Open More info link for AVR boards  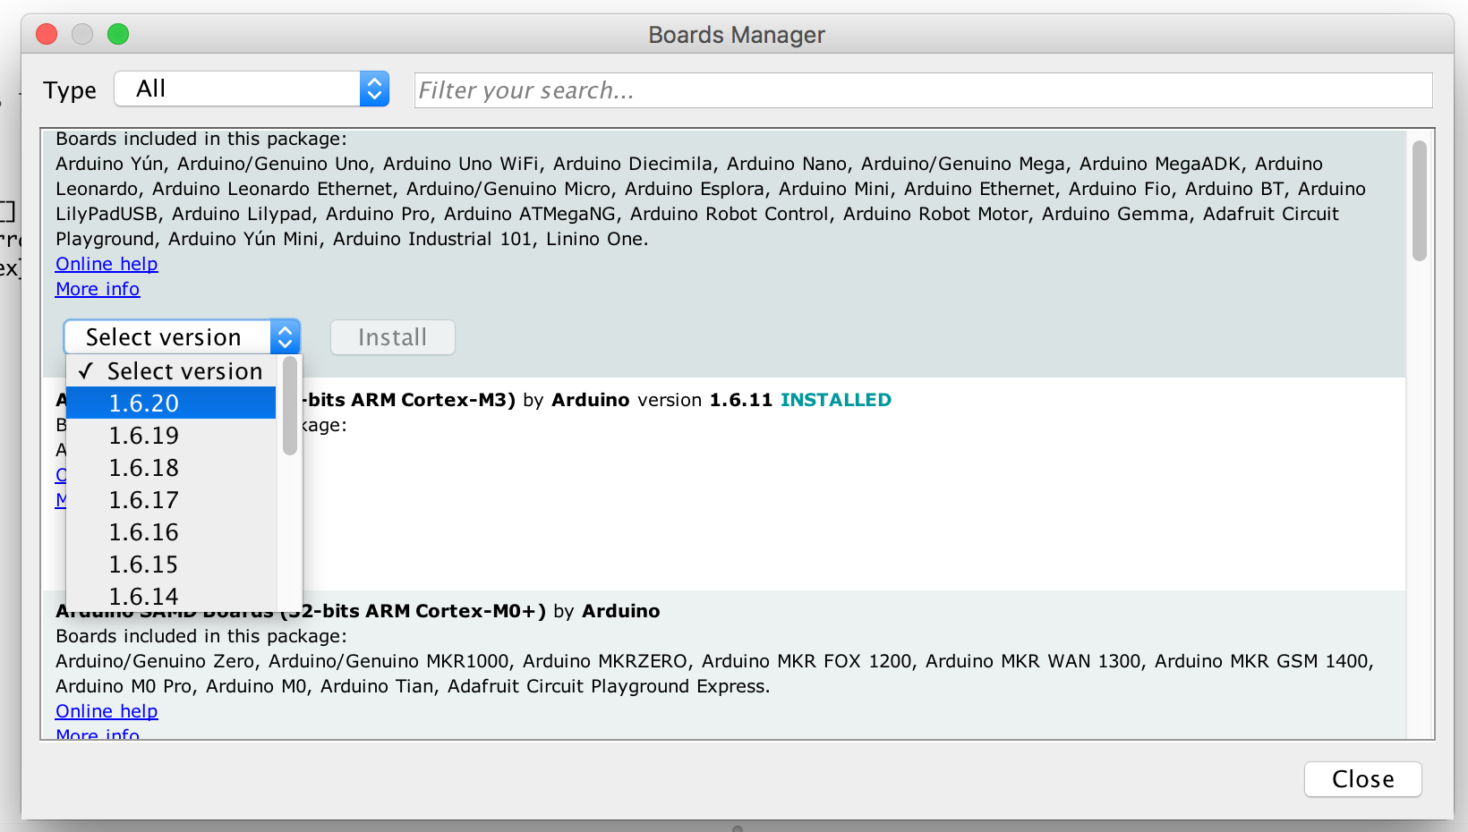click(98, 289)
